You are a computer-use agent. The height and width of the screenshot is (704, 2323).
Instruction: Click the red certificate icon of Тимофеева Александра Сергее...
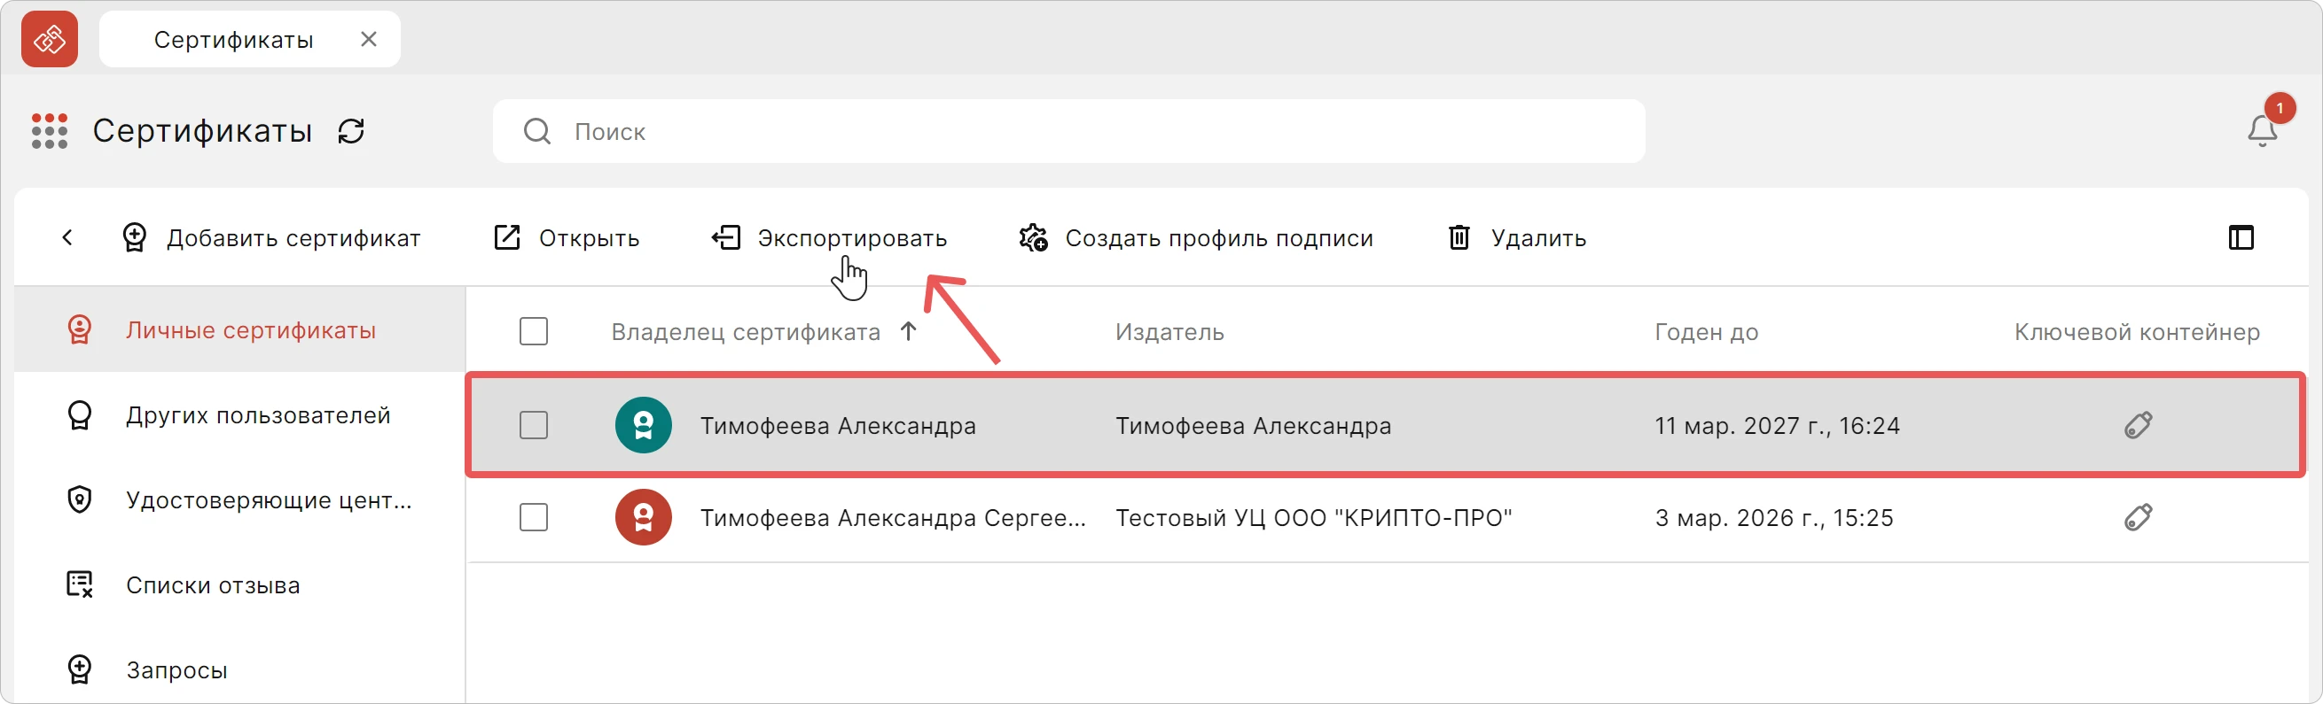point(643,518)
